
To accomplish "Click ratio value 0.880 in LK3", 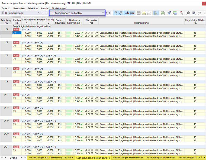I will tap(78, 59).
